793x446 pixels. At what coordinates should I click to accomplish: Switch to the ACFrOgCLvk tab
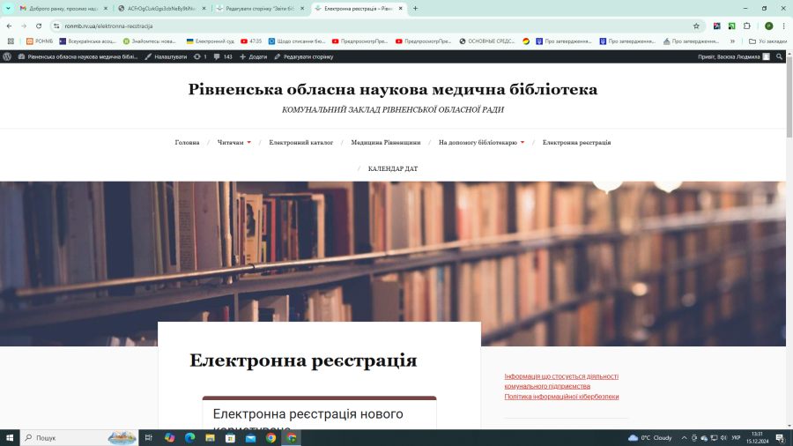(x=161, y=9)
